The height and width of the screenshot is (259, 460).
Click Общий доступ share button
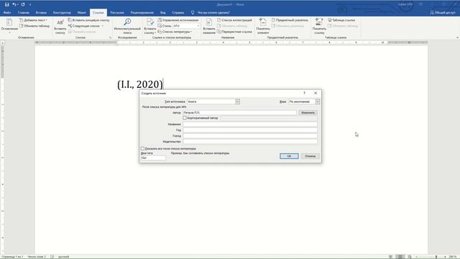tap(443, 13)
